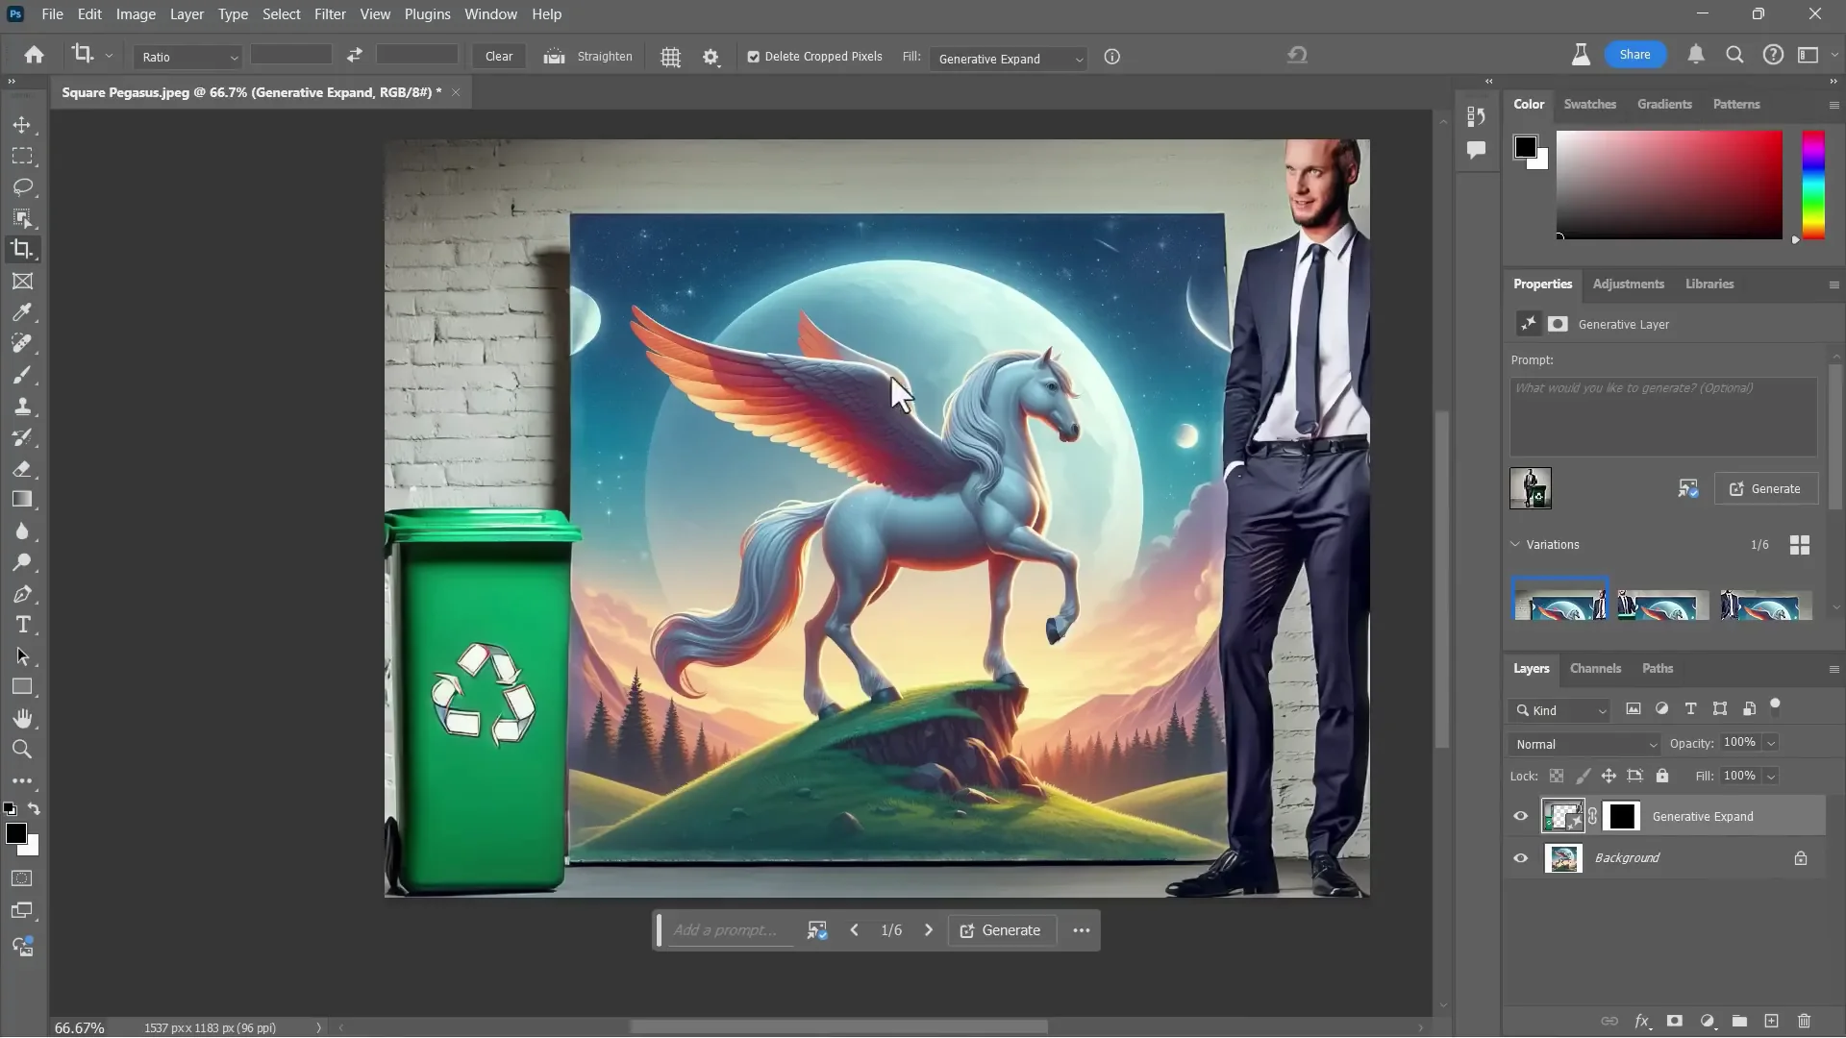Select the Hand tool

click(x=23, y=718)
